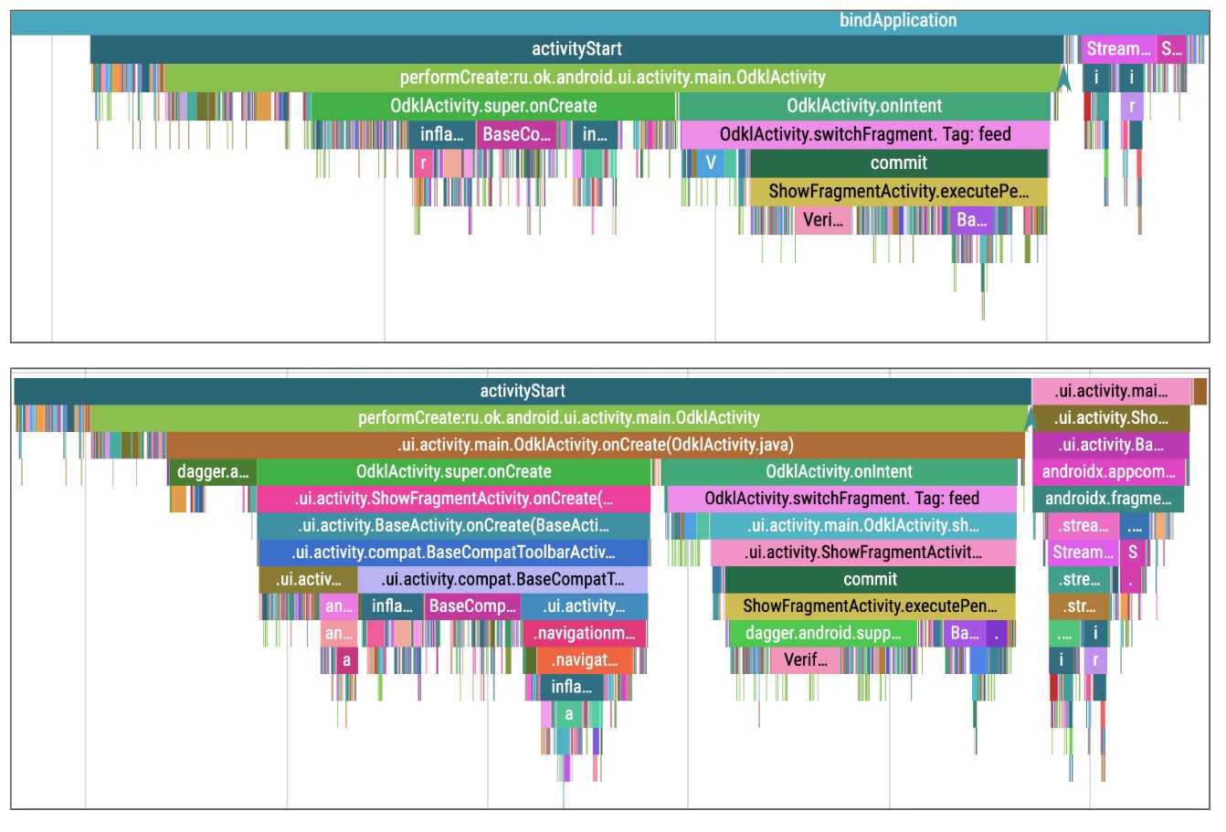1226x832 pixels.
Task: Select the commit slice in bottom trace
Action: tap(870, 580)
